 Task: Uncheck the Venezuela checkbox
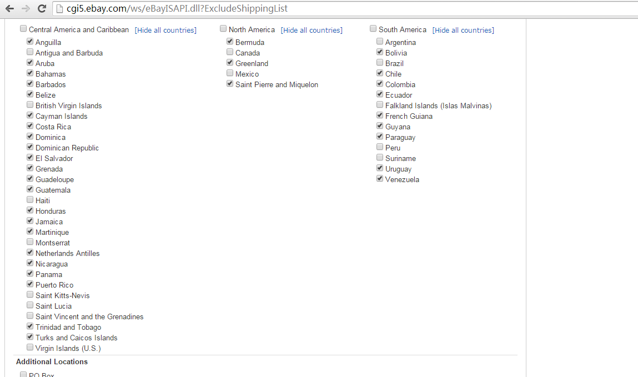click(x=380, y=179)
